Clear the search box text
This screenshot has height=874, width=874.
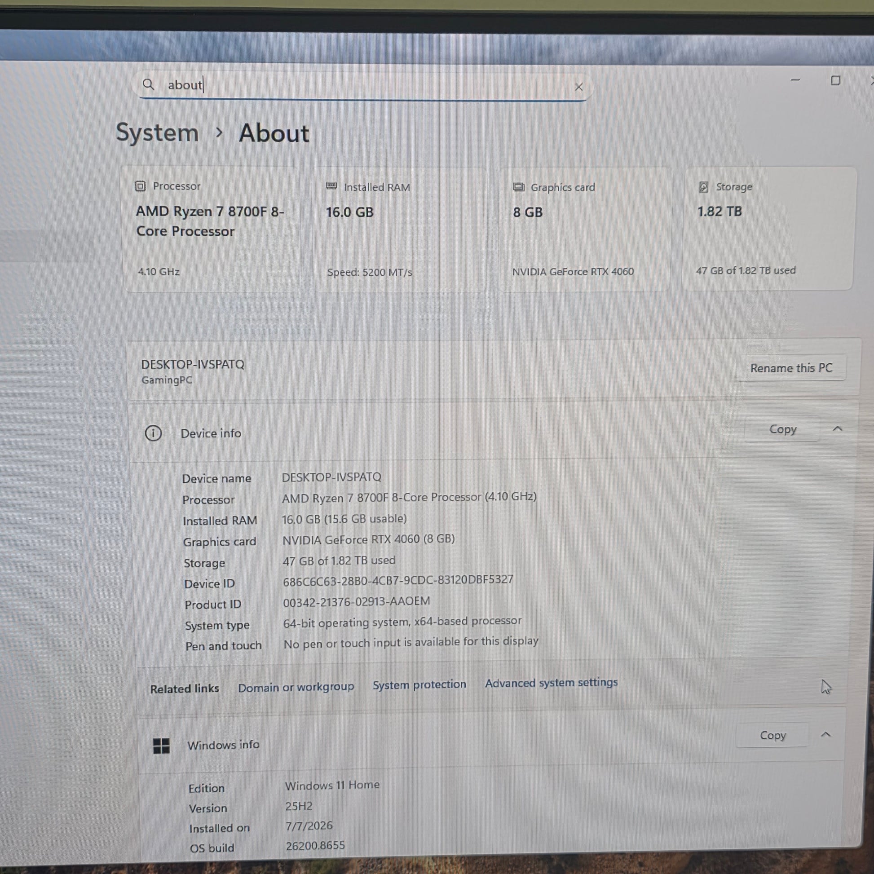(x=578, y=87)
